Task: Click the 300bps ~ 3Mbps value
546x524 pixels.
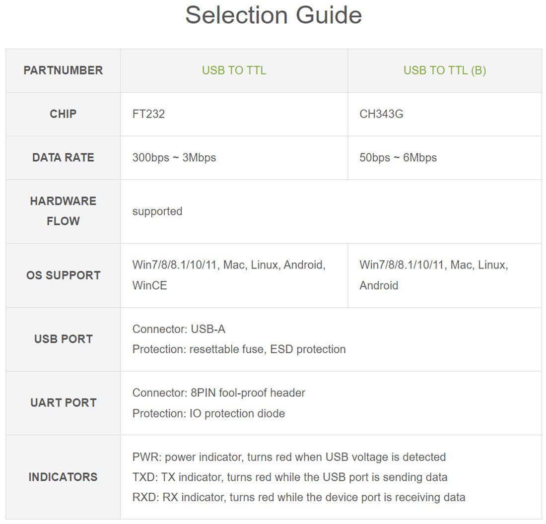Action: click(x=174, y=158)
